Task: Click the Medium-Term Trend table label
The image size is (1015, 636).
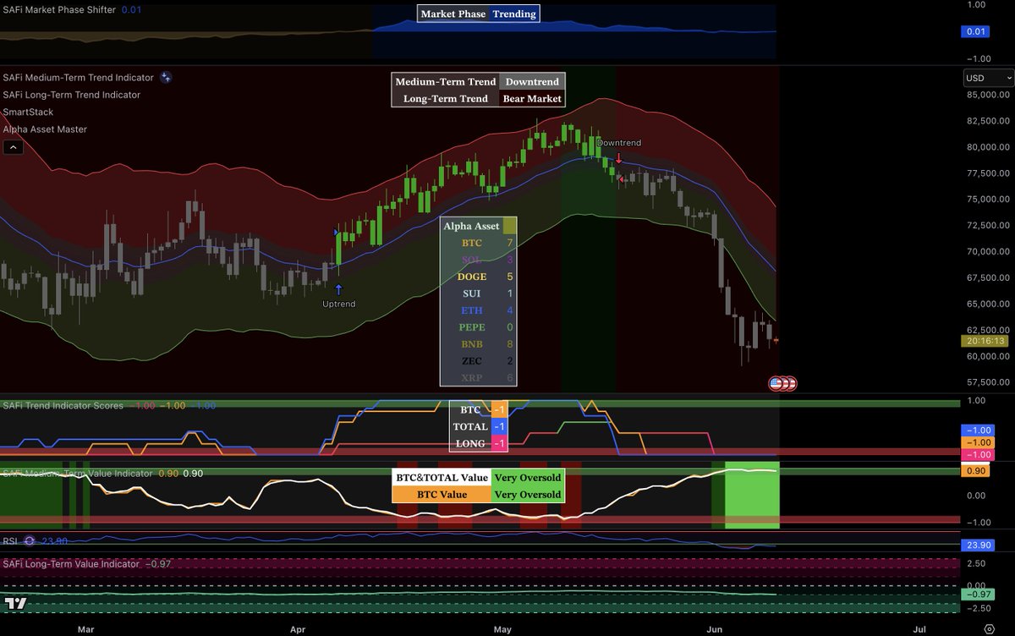Action: pos(446,82)
